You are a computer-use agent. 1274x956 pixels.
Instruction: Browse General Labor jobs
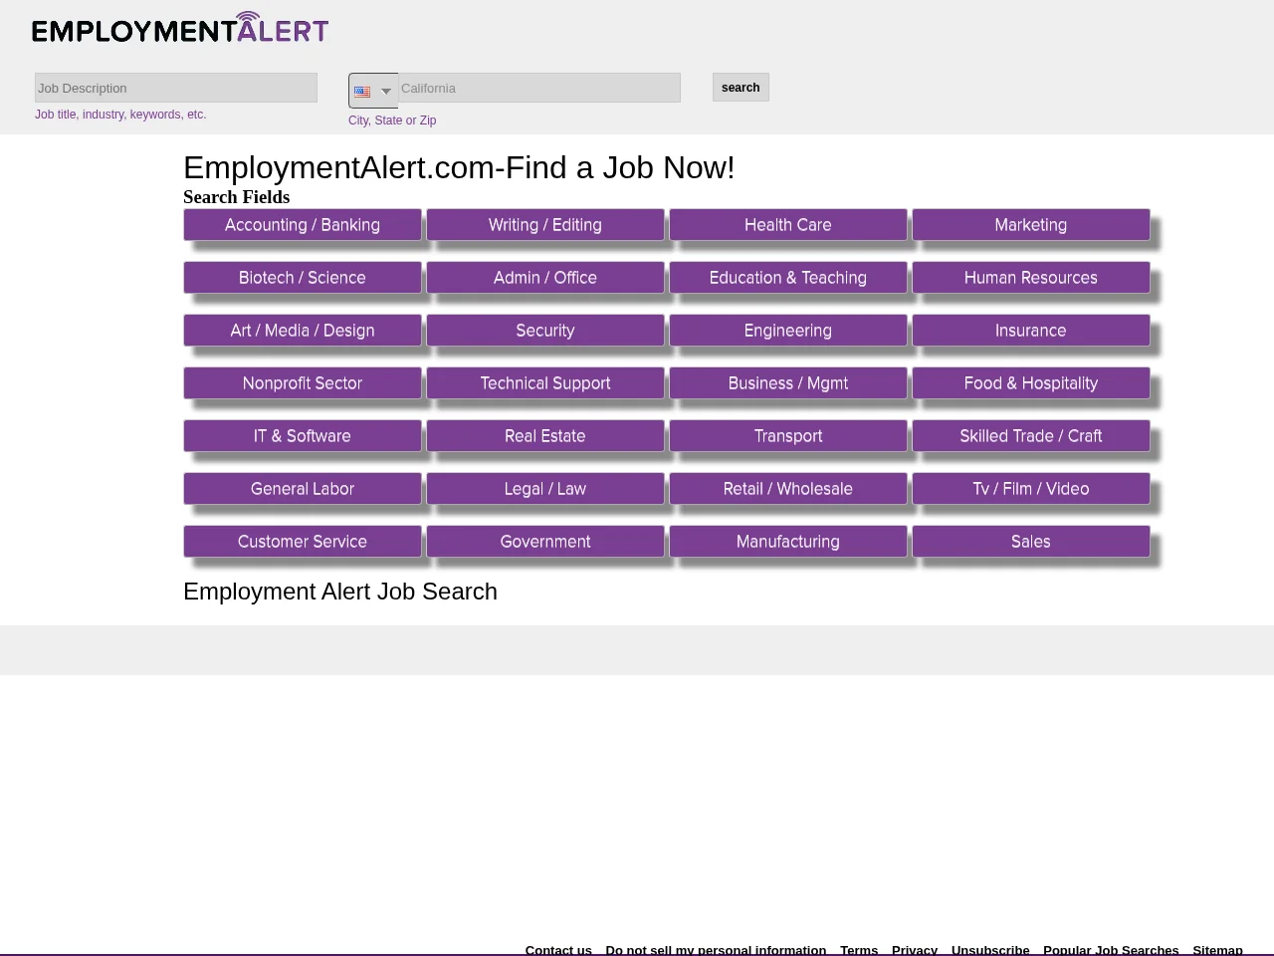tap(303, 489)
